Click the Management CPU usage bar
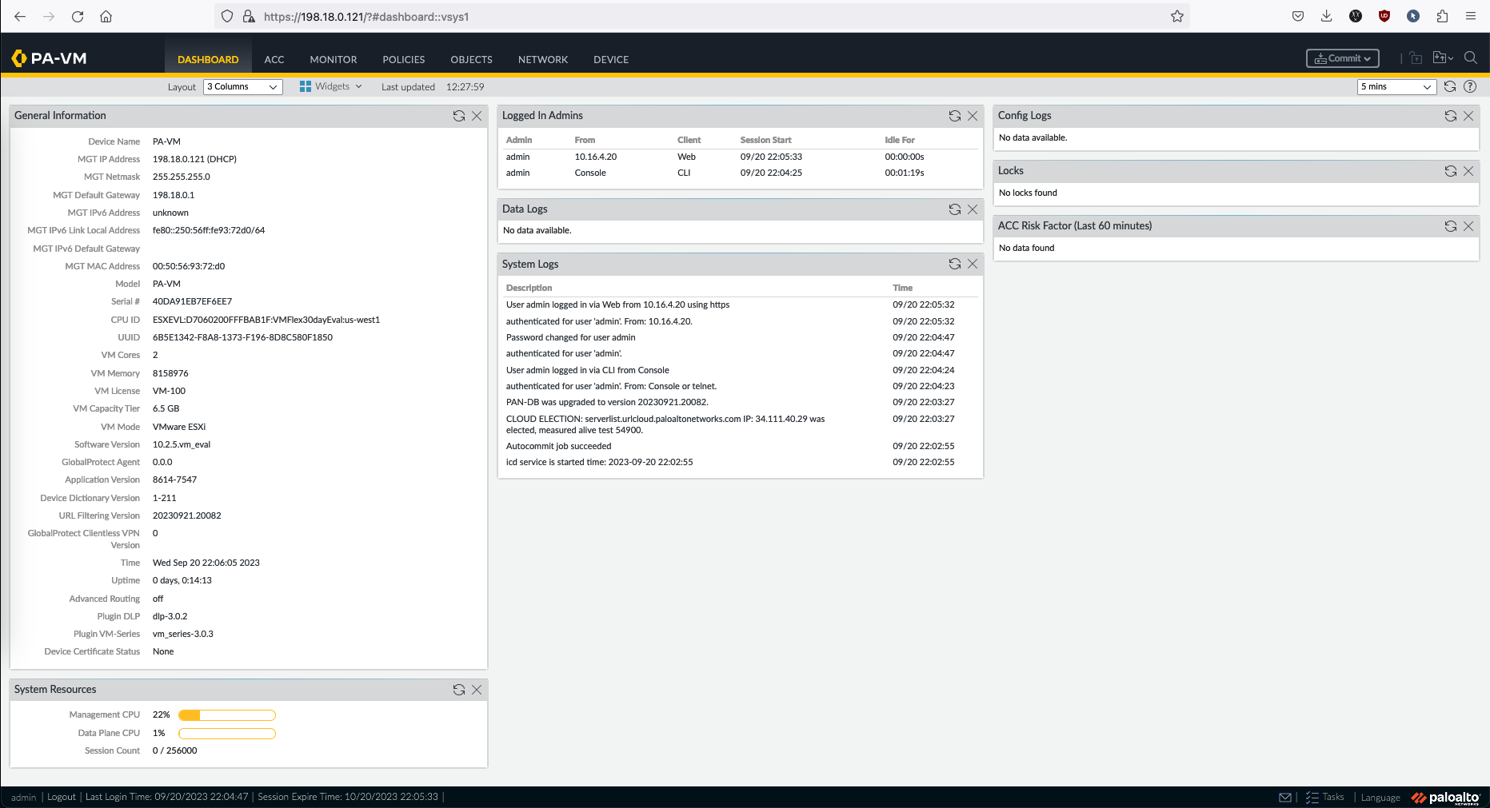The width and height of the screenshot is (1490, 808). tap(227, 715)
